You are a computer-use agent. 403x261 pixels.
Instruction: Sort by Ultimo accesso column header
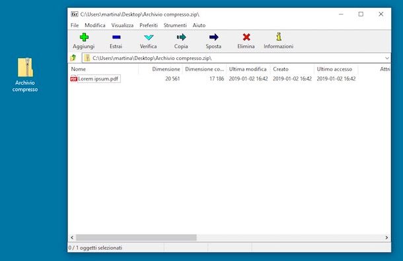coord(336,69)
